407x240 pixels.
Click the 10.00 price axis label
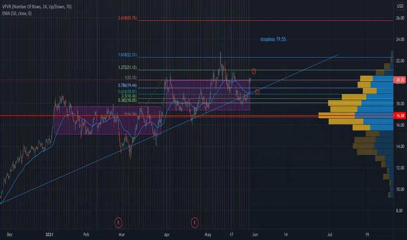pos(400,189)
